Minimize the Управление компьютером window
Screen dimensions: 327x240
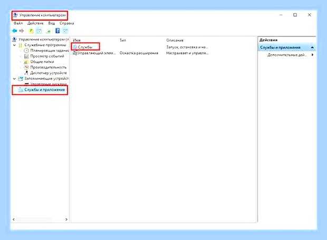(281, 15)
